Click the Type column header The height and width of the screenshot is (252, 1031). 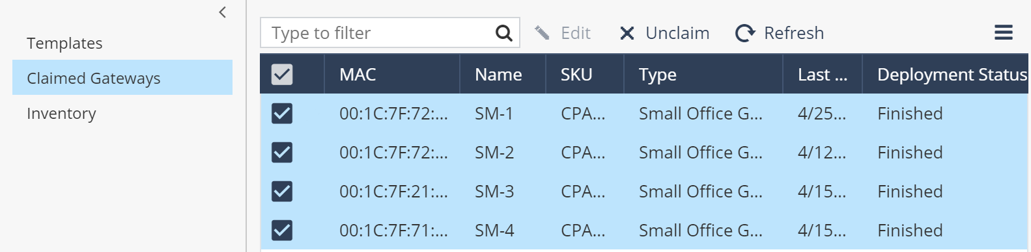click(703, 75)
